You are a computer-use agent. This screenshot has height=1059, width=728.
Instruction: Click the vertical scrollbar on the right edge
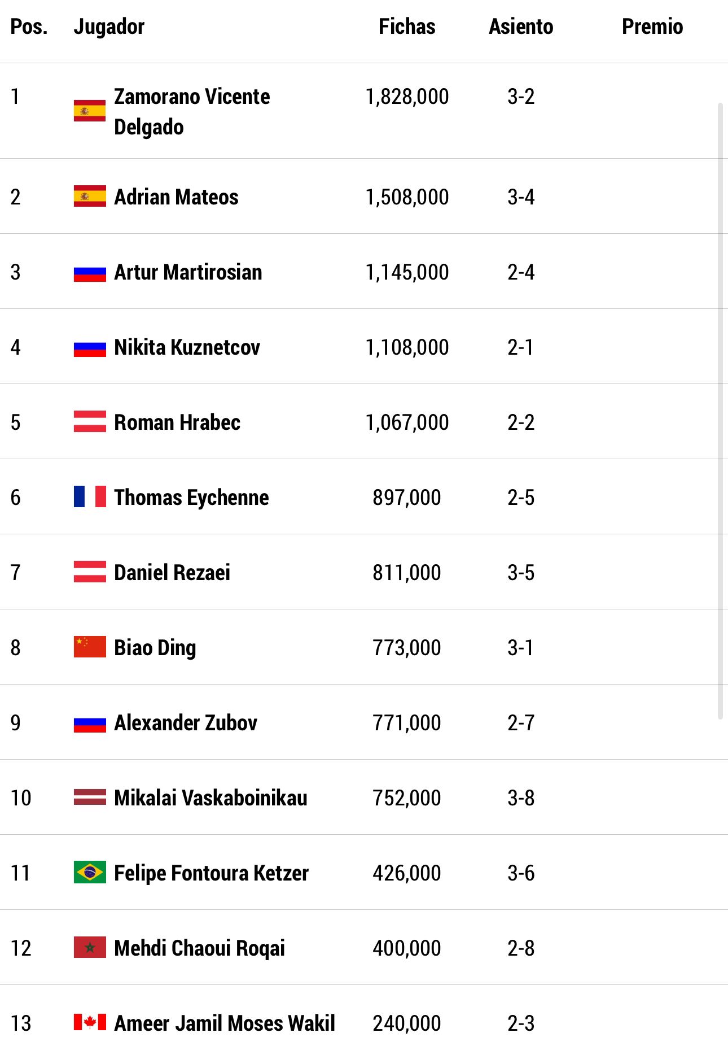coord(720,411)
